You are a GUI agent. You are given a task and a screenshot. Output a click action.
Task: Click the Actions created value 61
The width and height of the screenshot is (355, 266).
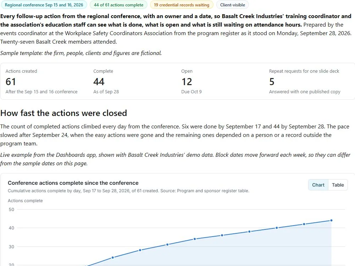11,82
